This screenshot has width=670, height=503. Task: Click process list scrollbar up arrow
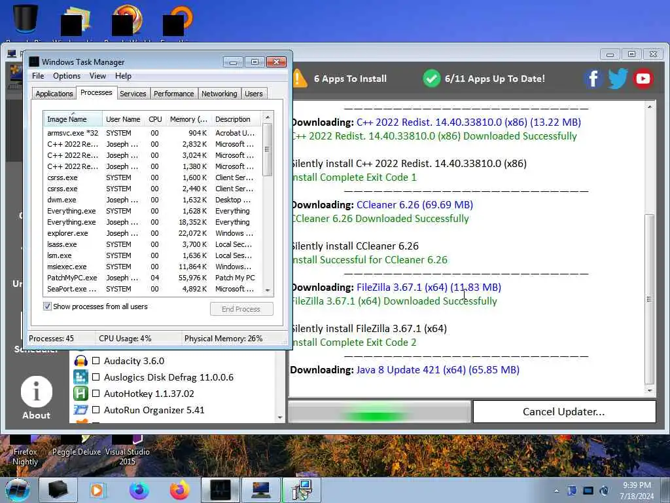(x=268, y=117)
